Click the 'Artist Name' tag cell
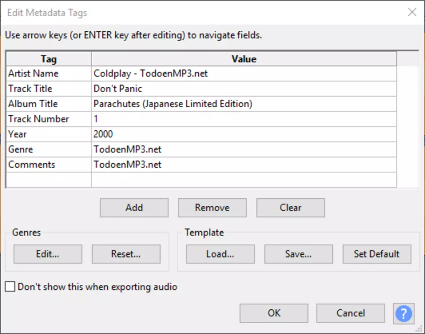Image resolution: width=425 pixels, height=334 pixels. 48,73
